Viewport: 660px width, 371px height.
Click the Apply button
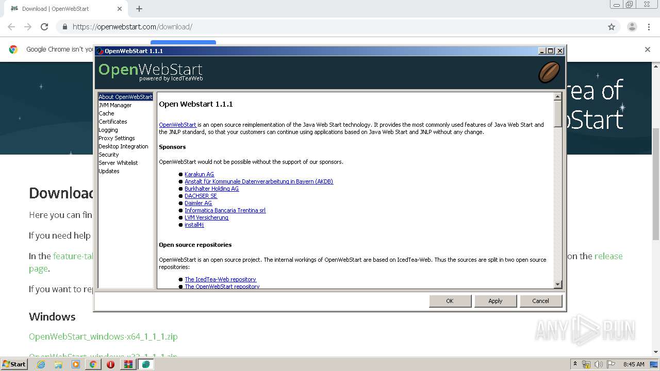pos(496,301)
